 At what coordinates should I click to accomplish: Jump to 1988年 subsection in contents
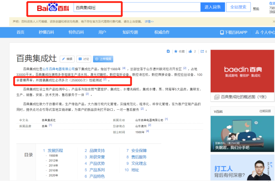tap(53, 155)
